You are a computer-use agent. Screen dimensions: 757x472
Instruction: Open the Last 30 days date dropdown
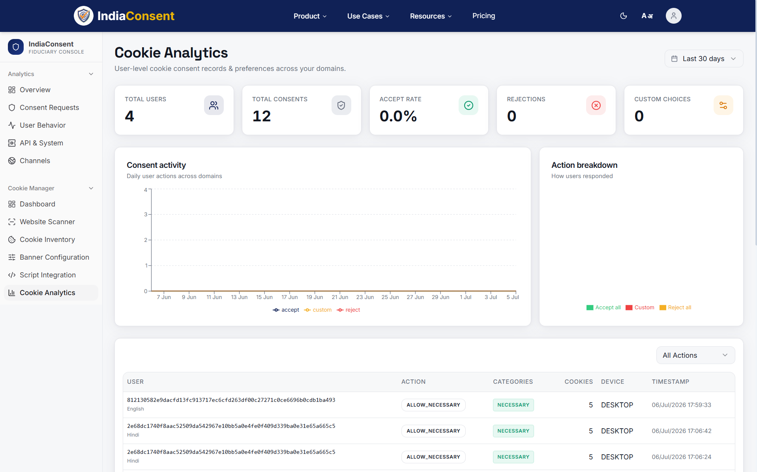click(x=704, y=59)
